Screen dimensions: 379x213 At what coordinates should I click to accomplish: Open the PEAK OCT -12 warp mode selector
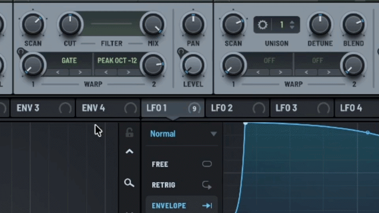[117, 61]
